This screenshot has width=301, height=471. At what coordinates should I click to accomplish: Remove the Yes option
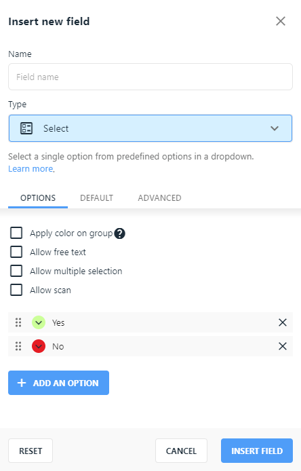point(283,322)
